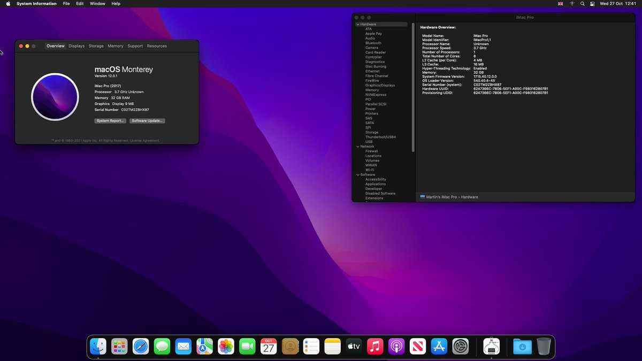Select Bluetooth in Hardware sidebar
642x361 pixels.
[x=373, y=43]
